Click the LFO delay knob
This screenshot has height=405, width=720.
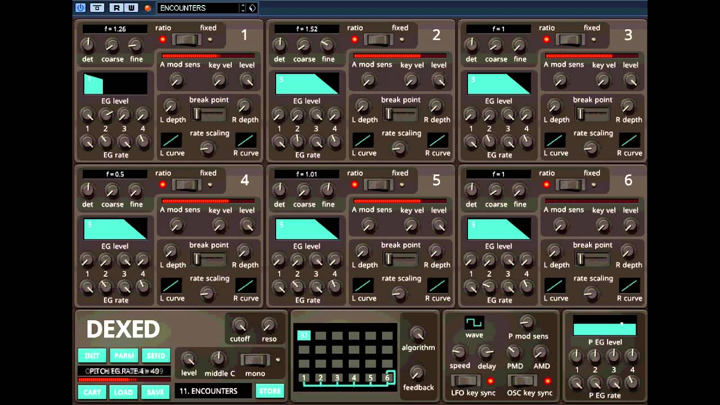[x=486, y=352]
